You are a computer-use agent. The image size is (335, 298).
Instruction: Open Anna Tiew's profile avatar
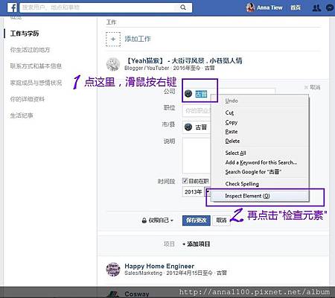click(250, 7)
